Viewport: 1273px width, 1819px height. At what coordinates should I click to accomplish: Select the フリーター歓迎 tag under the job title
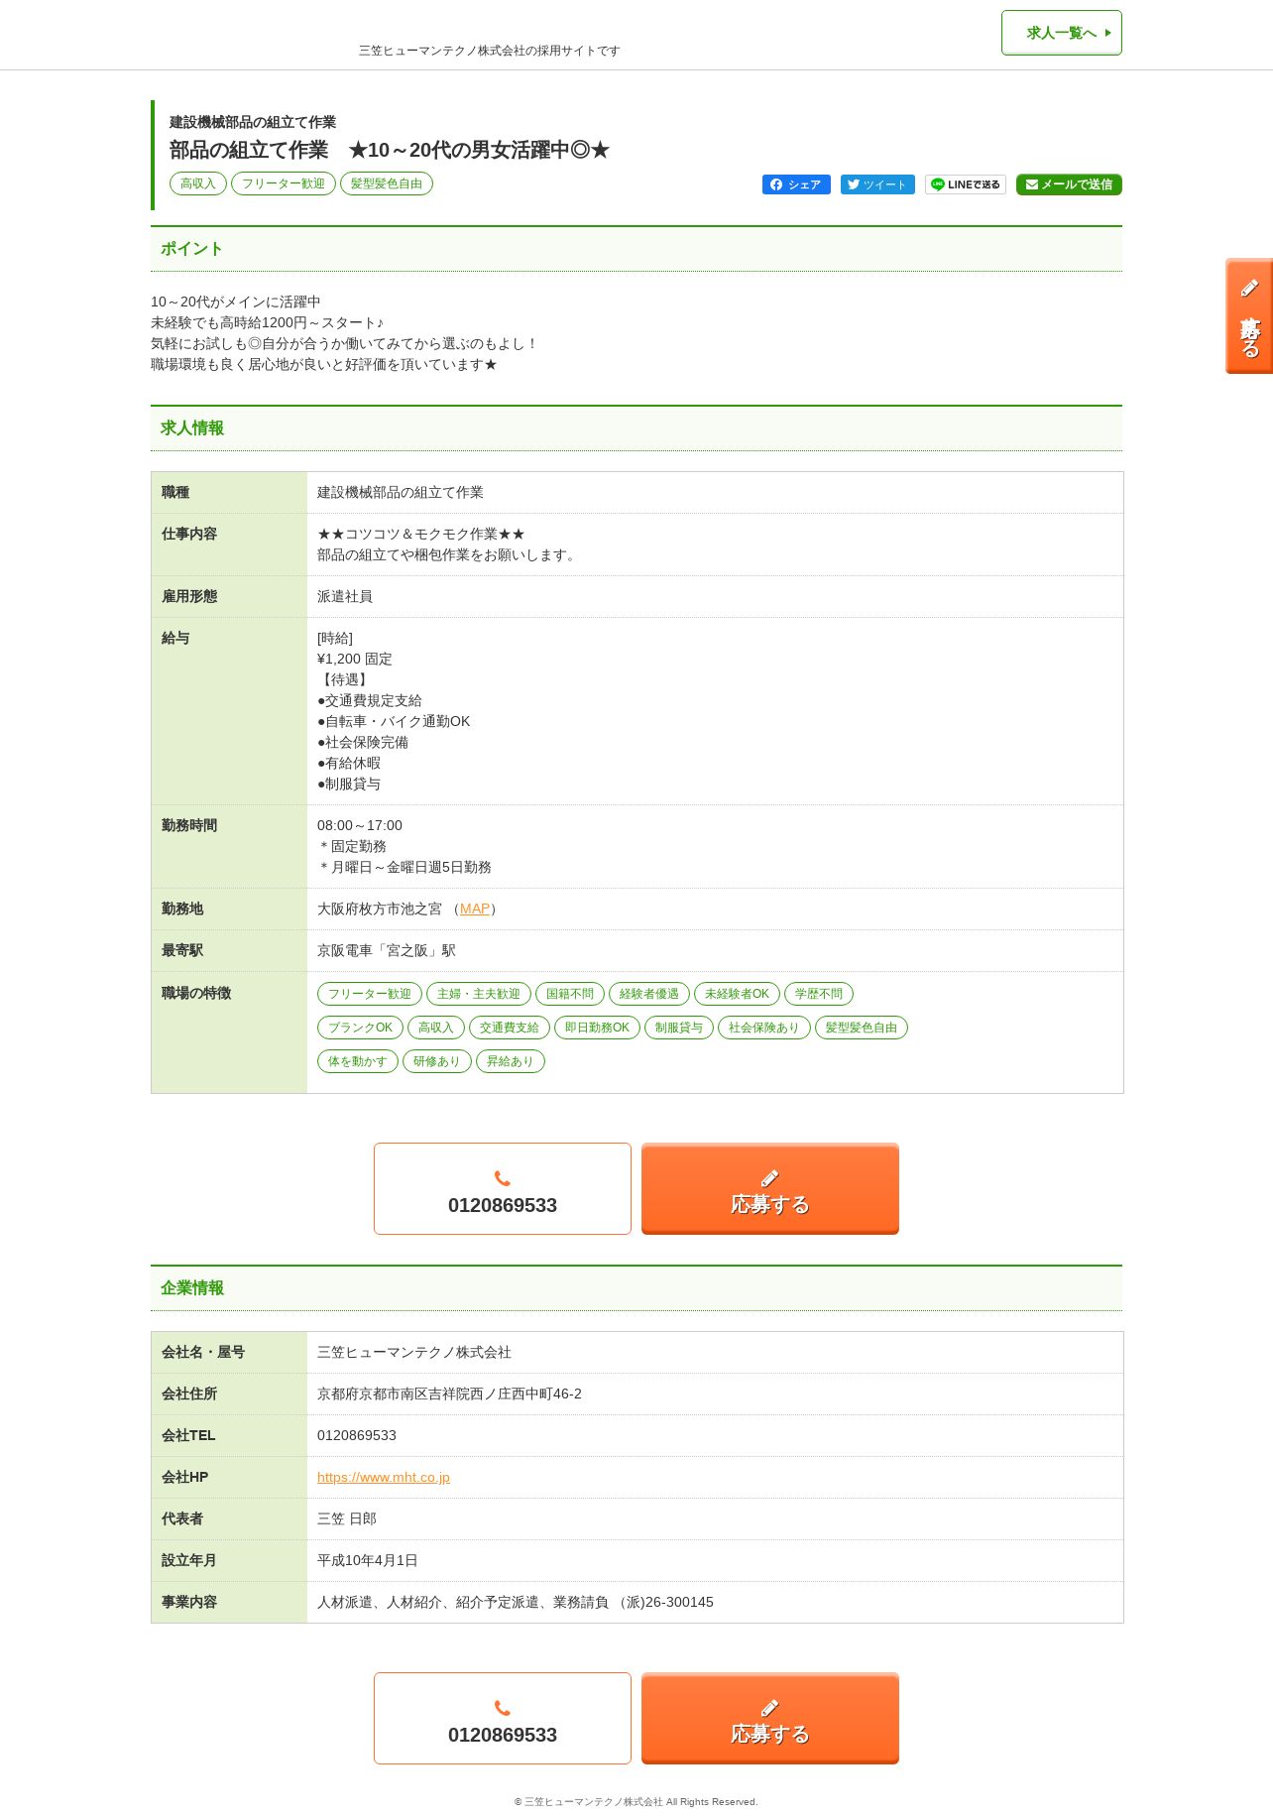[x=284, y=183]
